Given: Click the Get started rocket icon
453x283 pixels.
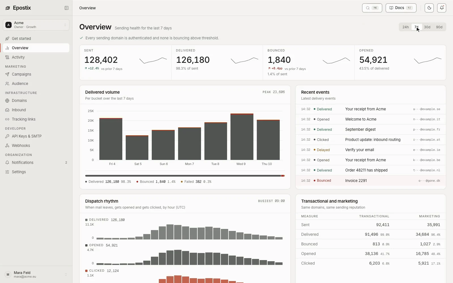Looking at the screenshot, I should (7, 38).
